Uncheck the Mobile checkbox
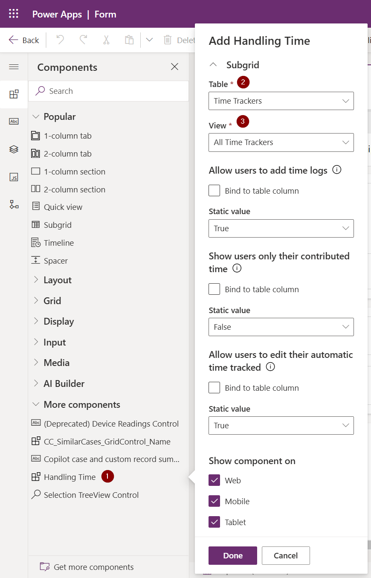Viewport: 371px width, 578px height. tap(214, 501)
